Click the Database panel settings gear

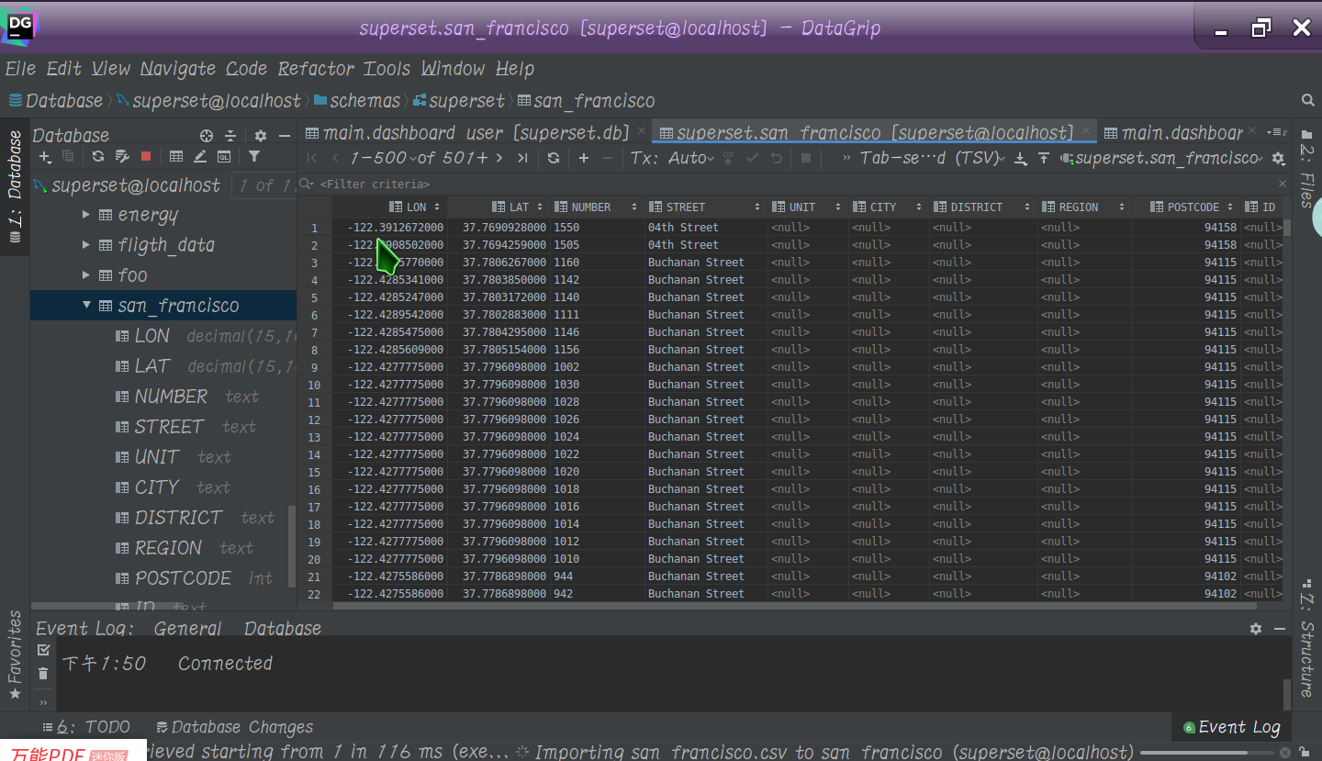point(261,135)
